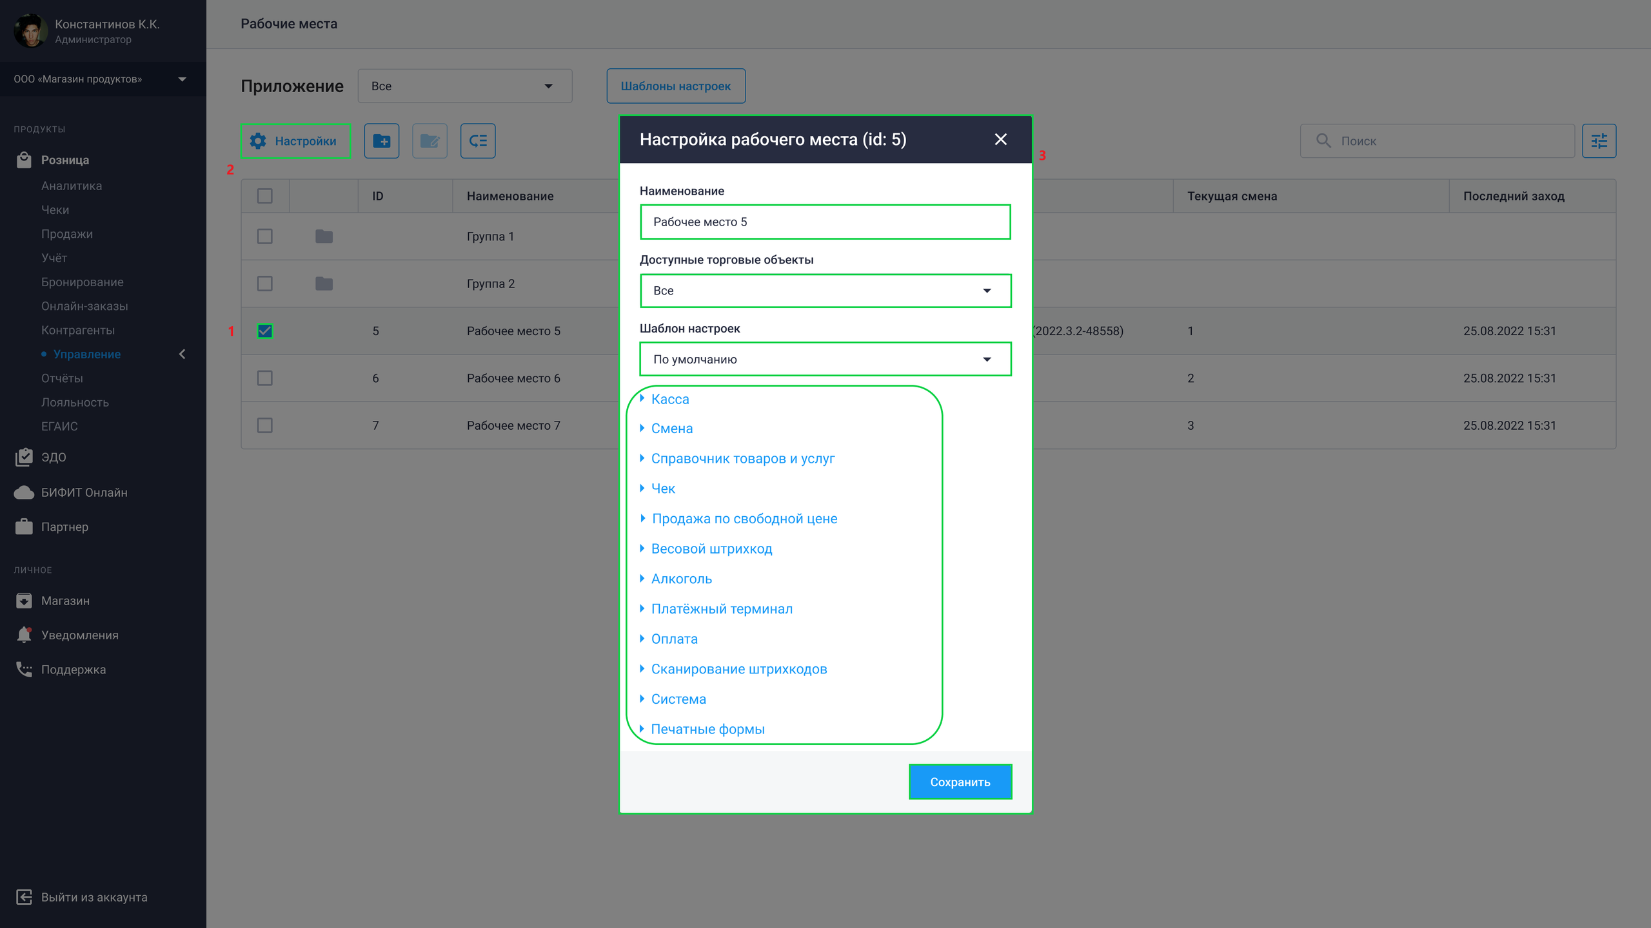Tick the Группа 1 row checkbox

(x=264, y=236)
